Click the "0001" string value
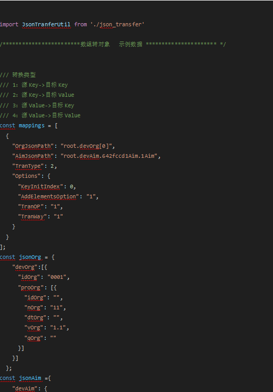 click(x=58, y=277)
